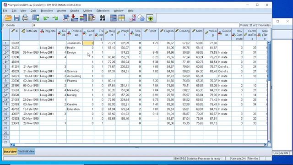Click the Filter On status bar indicator
This screenshot has height=165, width=293.
pos(253,159)
